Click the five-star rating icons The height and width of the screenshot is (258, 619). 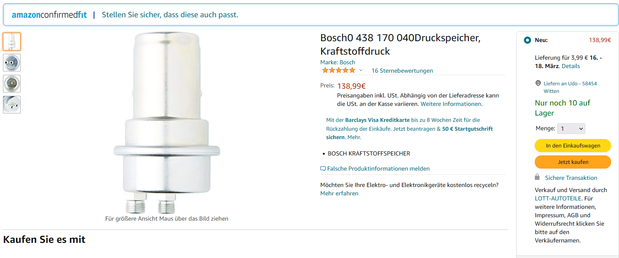(338, 70)
